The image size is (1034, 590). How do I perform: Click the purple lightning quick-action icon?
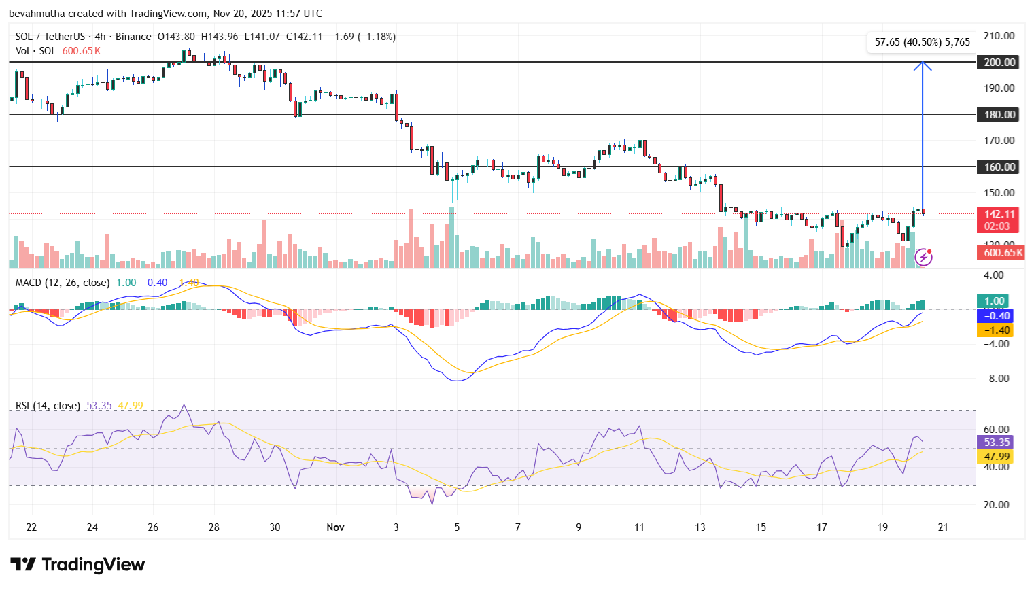923,256
